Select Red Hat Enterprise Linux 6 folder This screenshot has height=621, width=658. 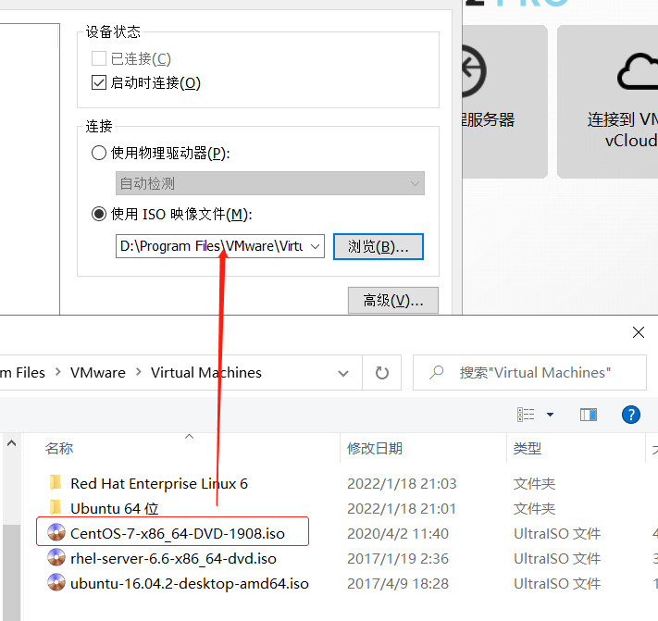point(159,483)
